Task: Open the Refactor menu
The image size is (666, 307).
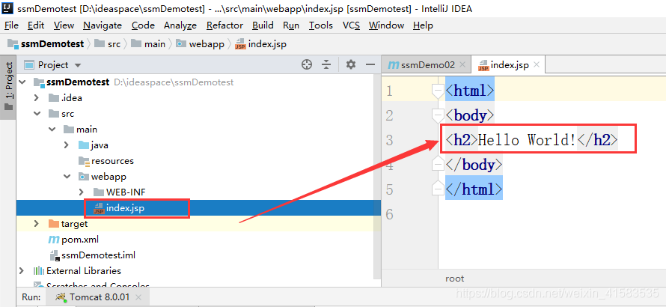Action: pos(224,25)
